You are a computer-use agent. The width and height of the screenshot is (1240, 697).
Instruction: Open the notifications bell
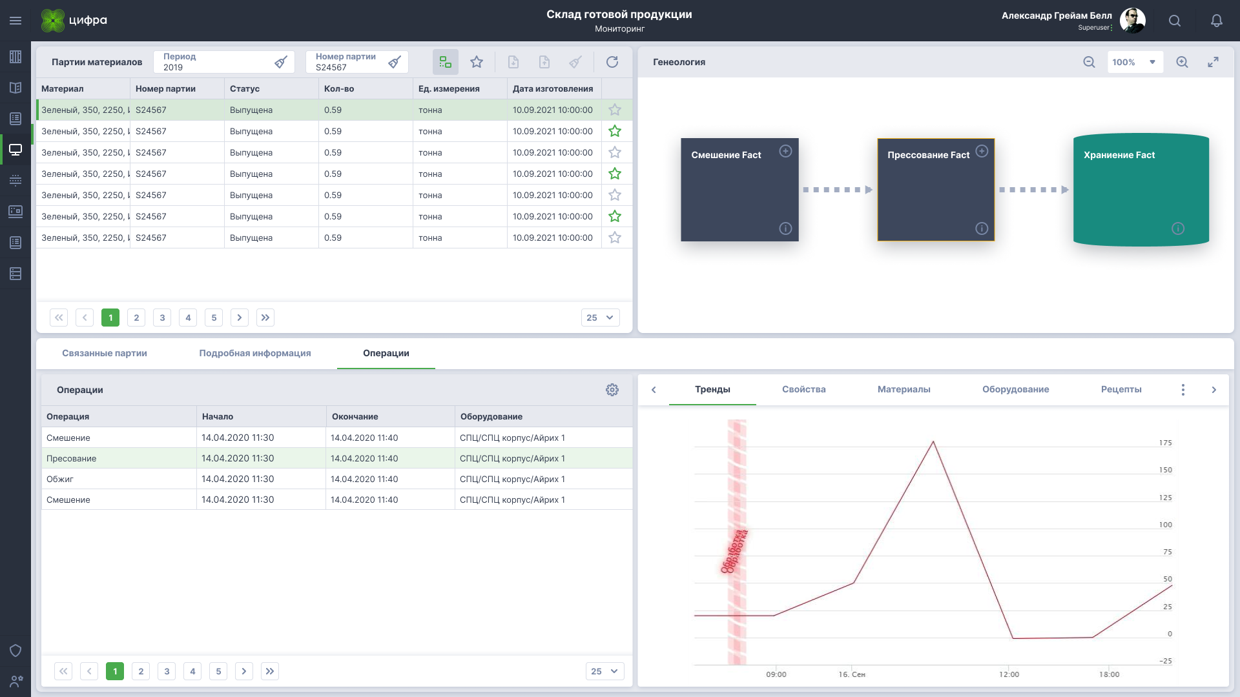coord(1216,21)
